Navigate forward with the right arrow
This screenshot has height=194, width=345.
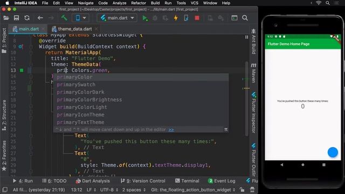tap(51, 18)
